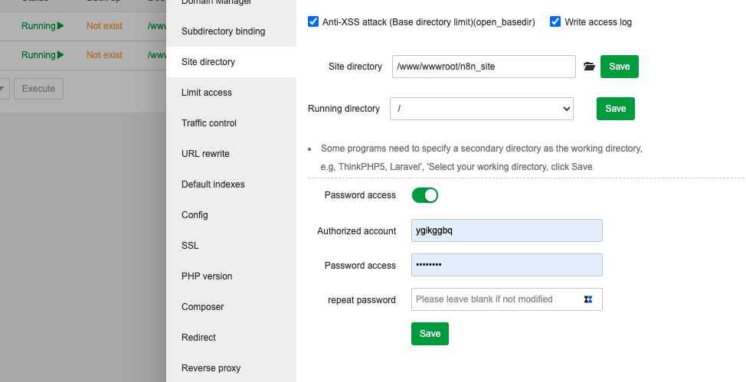746x382 pixels.
Task: Save the password access settings
Action: tap(430, 334)
